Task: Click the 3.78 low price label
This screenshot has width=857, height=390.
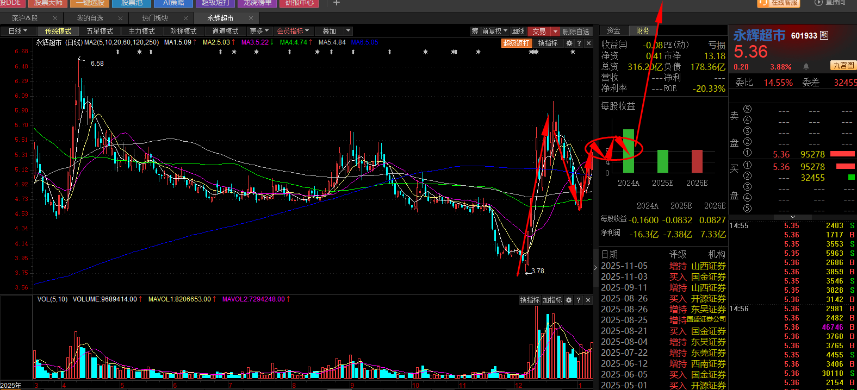Action: [537, 271]
